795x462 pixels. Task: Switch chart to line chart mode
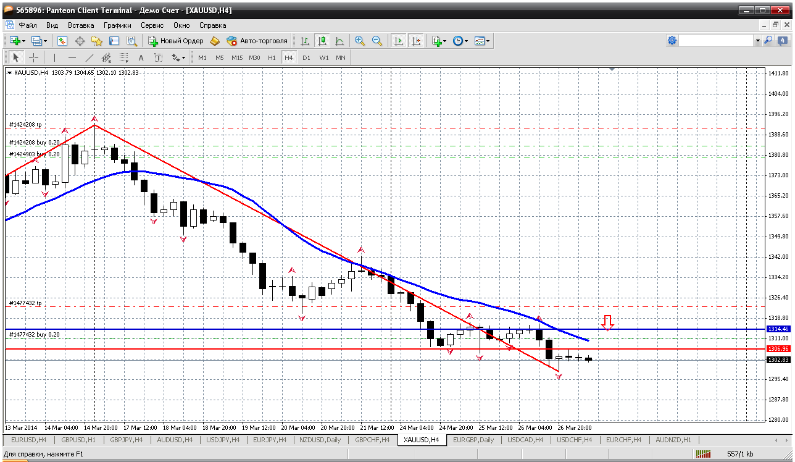pyautogui.click(x=339, y=41)
